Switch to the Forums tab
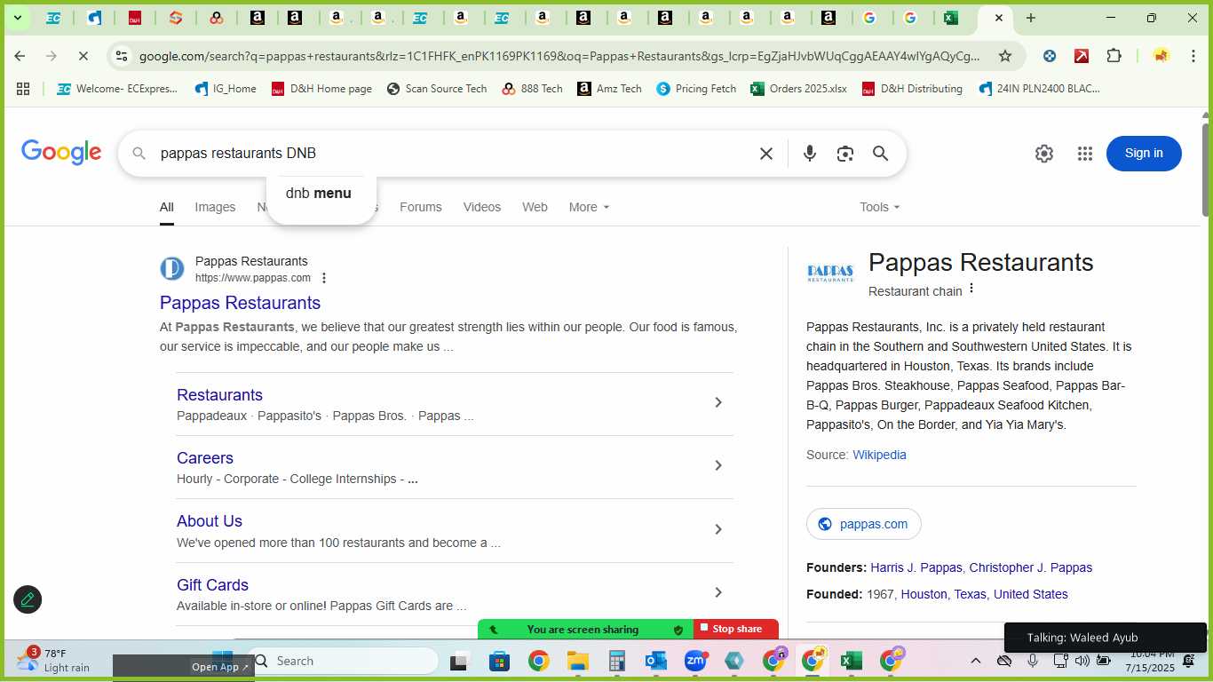 (x=421, y=207)
